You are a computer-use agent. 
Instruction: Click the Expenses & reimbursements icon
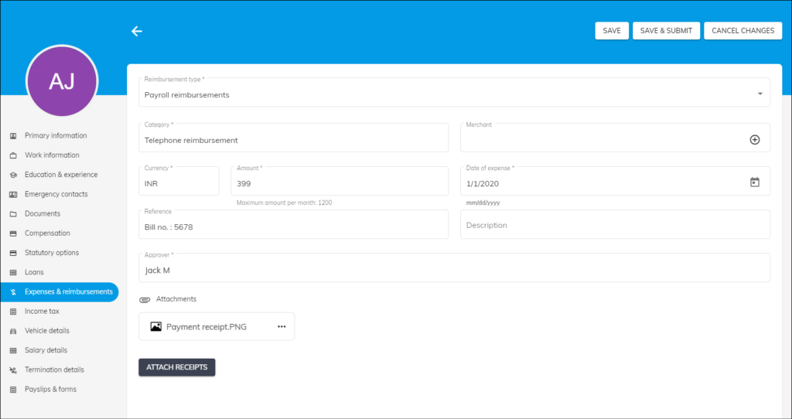13,292
